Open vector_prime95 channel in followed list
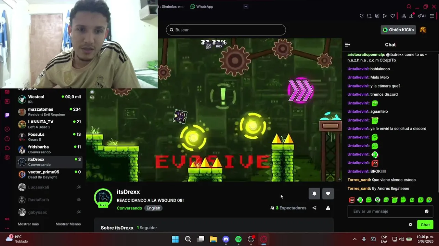The width and height of the screenshot is (439, 246). pyautogui.click(x=49, y=175)
